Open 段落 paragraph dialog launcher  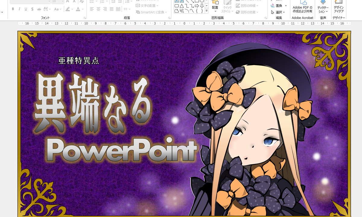point(169,18)
